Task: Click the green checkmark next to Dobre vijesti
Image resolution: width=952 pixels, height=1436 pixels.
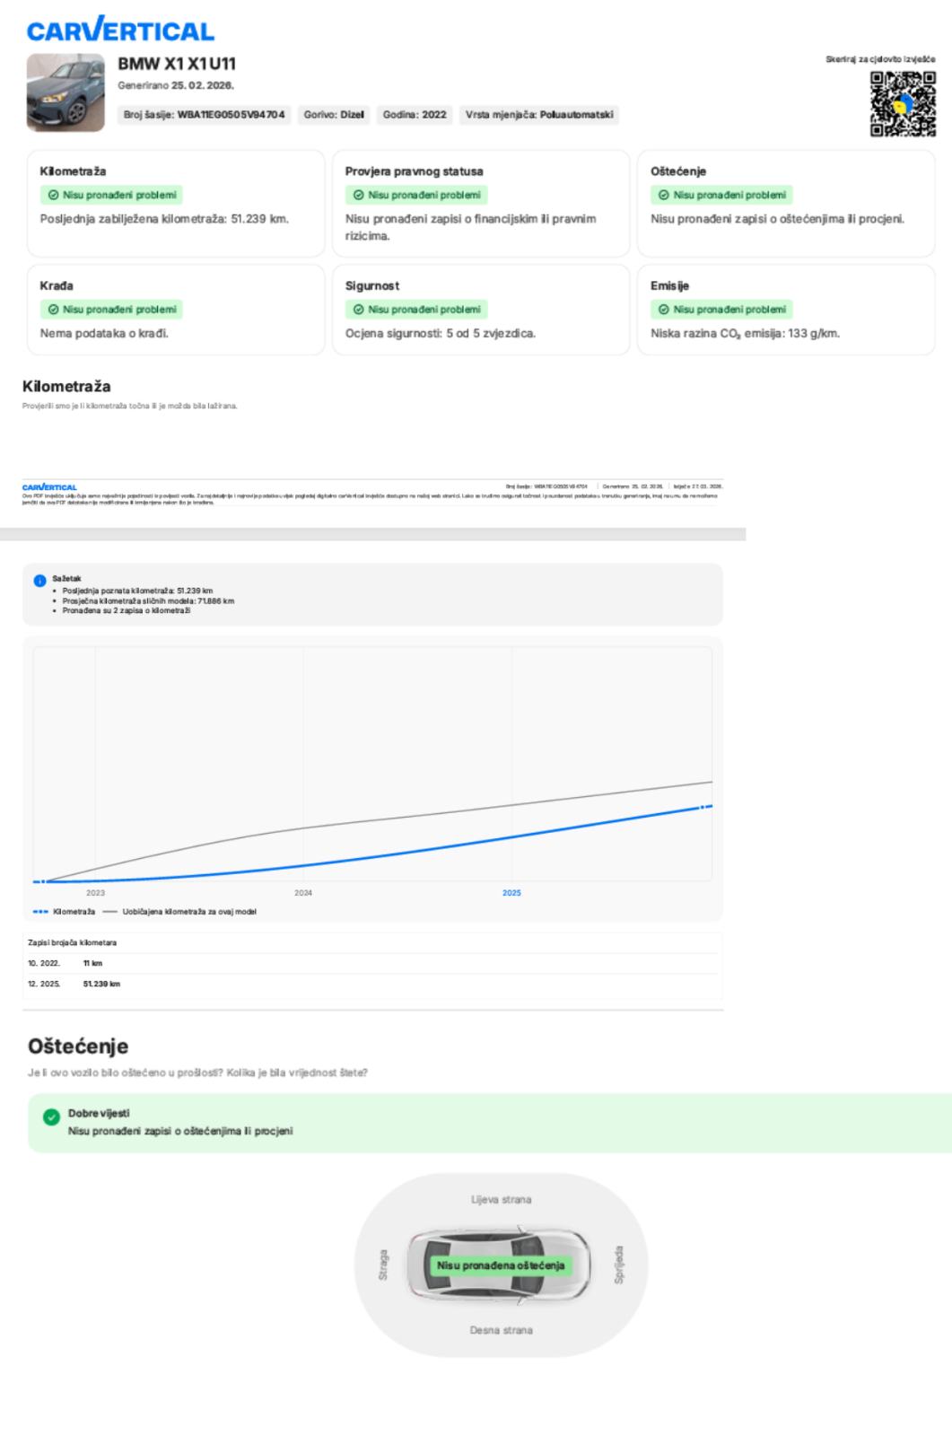Action: pyautogui.click(x=51, y=1117)
